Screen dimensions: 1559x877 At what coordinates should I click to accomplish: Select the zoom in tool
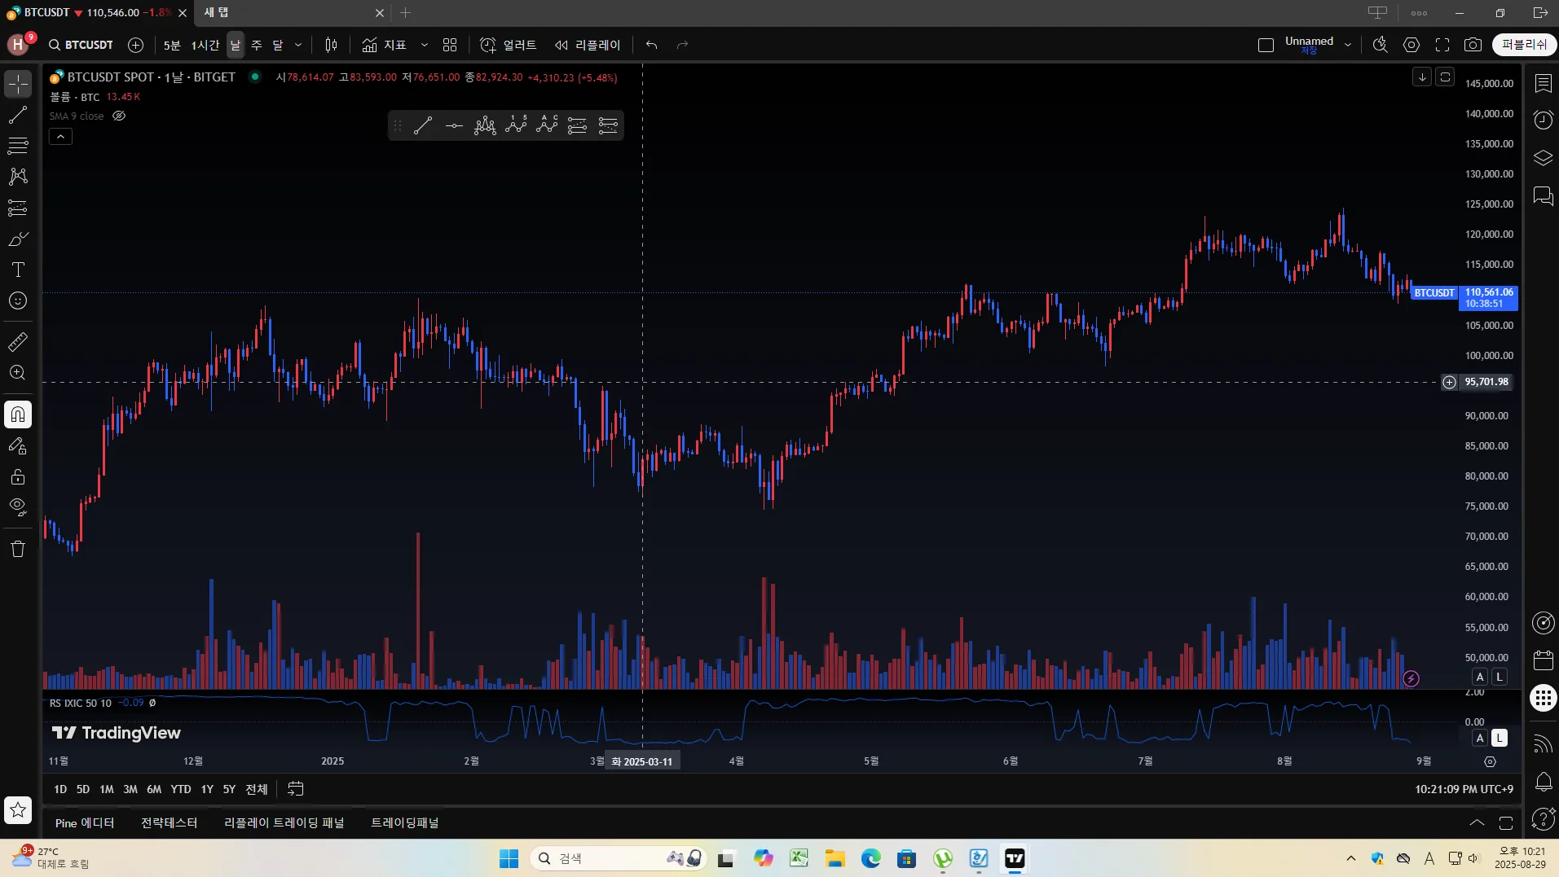click(x=18, y=373)
